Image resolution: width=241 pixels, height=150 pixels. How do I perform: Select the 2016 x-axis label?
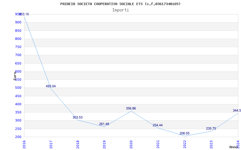pyautogui.click(x=24, y=145)
